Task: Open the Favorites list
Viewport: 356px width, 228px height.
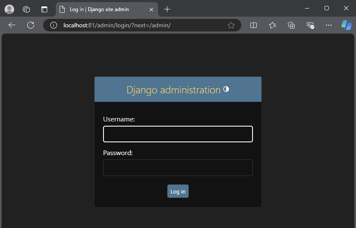Action: click(x=273, y=25)
